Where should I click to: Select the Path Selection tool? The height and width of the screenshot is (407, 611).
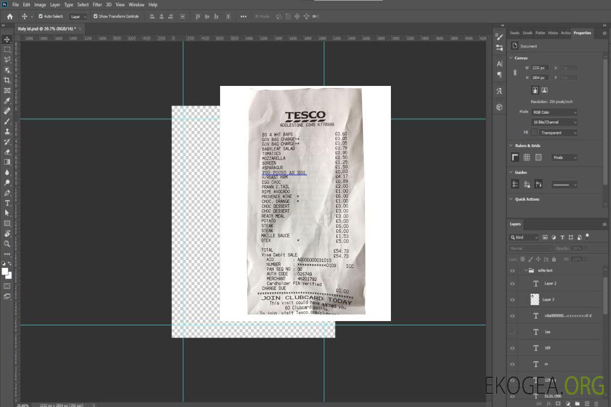7,213
